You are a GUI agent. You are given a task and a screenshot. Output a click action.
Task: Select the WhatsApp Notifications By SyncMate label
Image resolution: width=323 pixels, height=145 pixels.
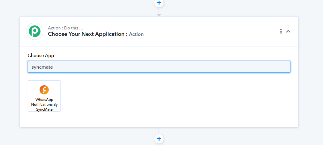tap(44, 105)
